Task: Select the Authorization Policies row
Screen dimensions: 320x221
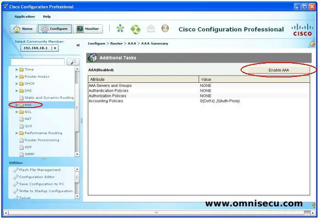Action: (x=199, y=96)
